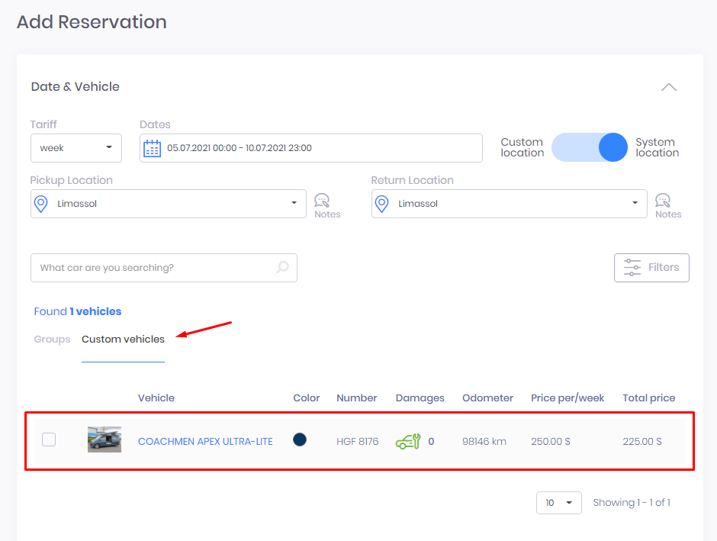Check the Coachmen Apex Ultra-Lite row checkbox

(49, 440)
